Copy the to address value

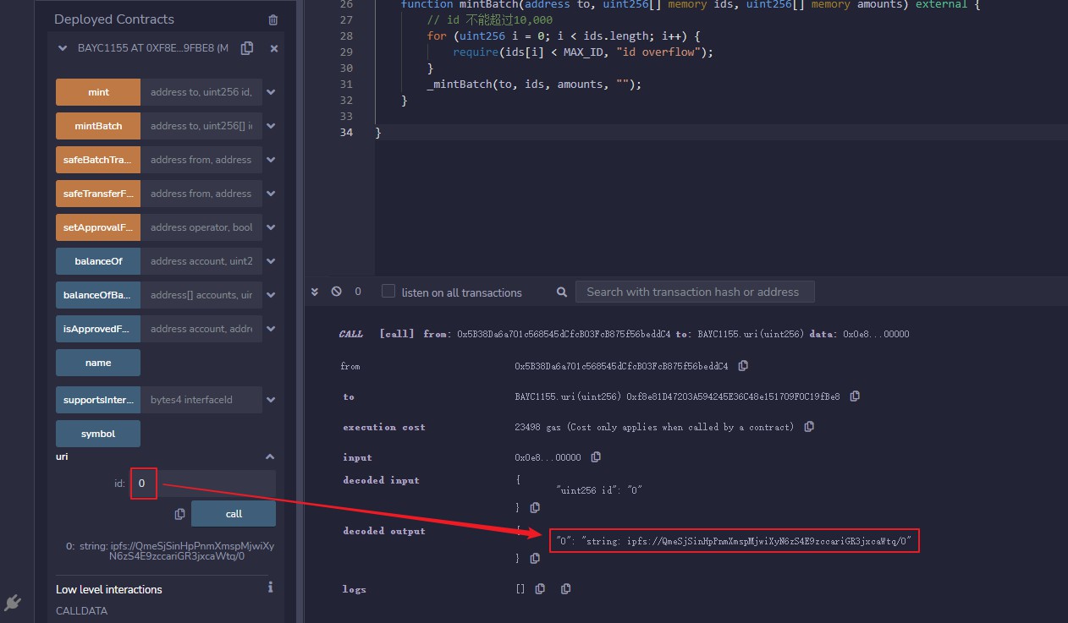coord(855,396)
